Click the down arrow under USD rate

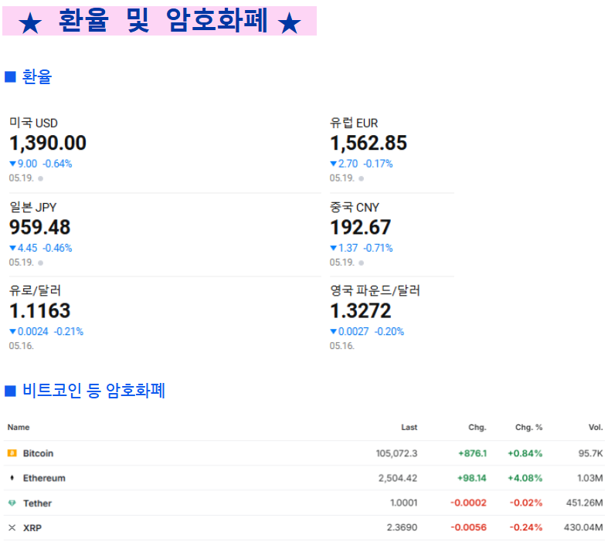tap(13, 164)
